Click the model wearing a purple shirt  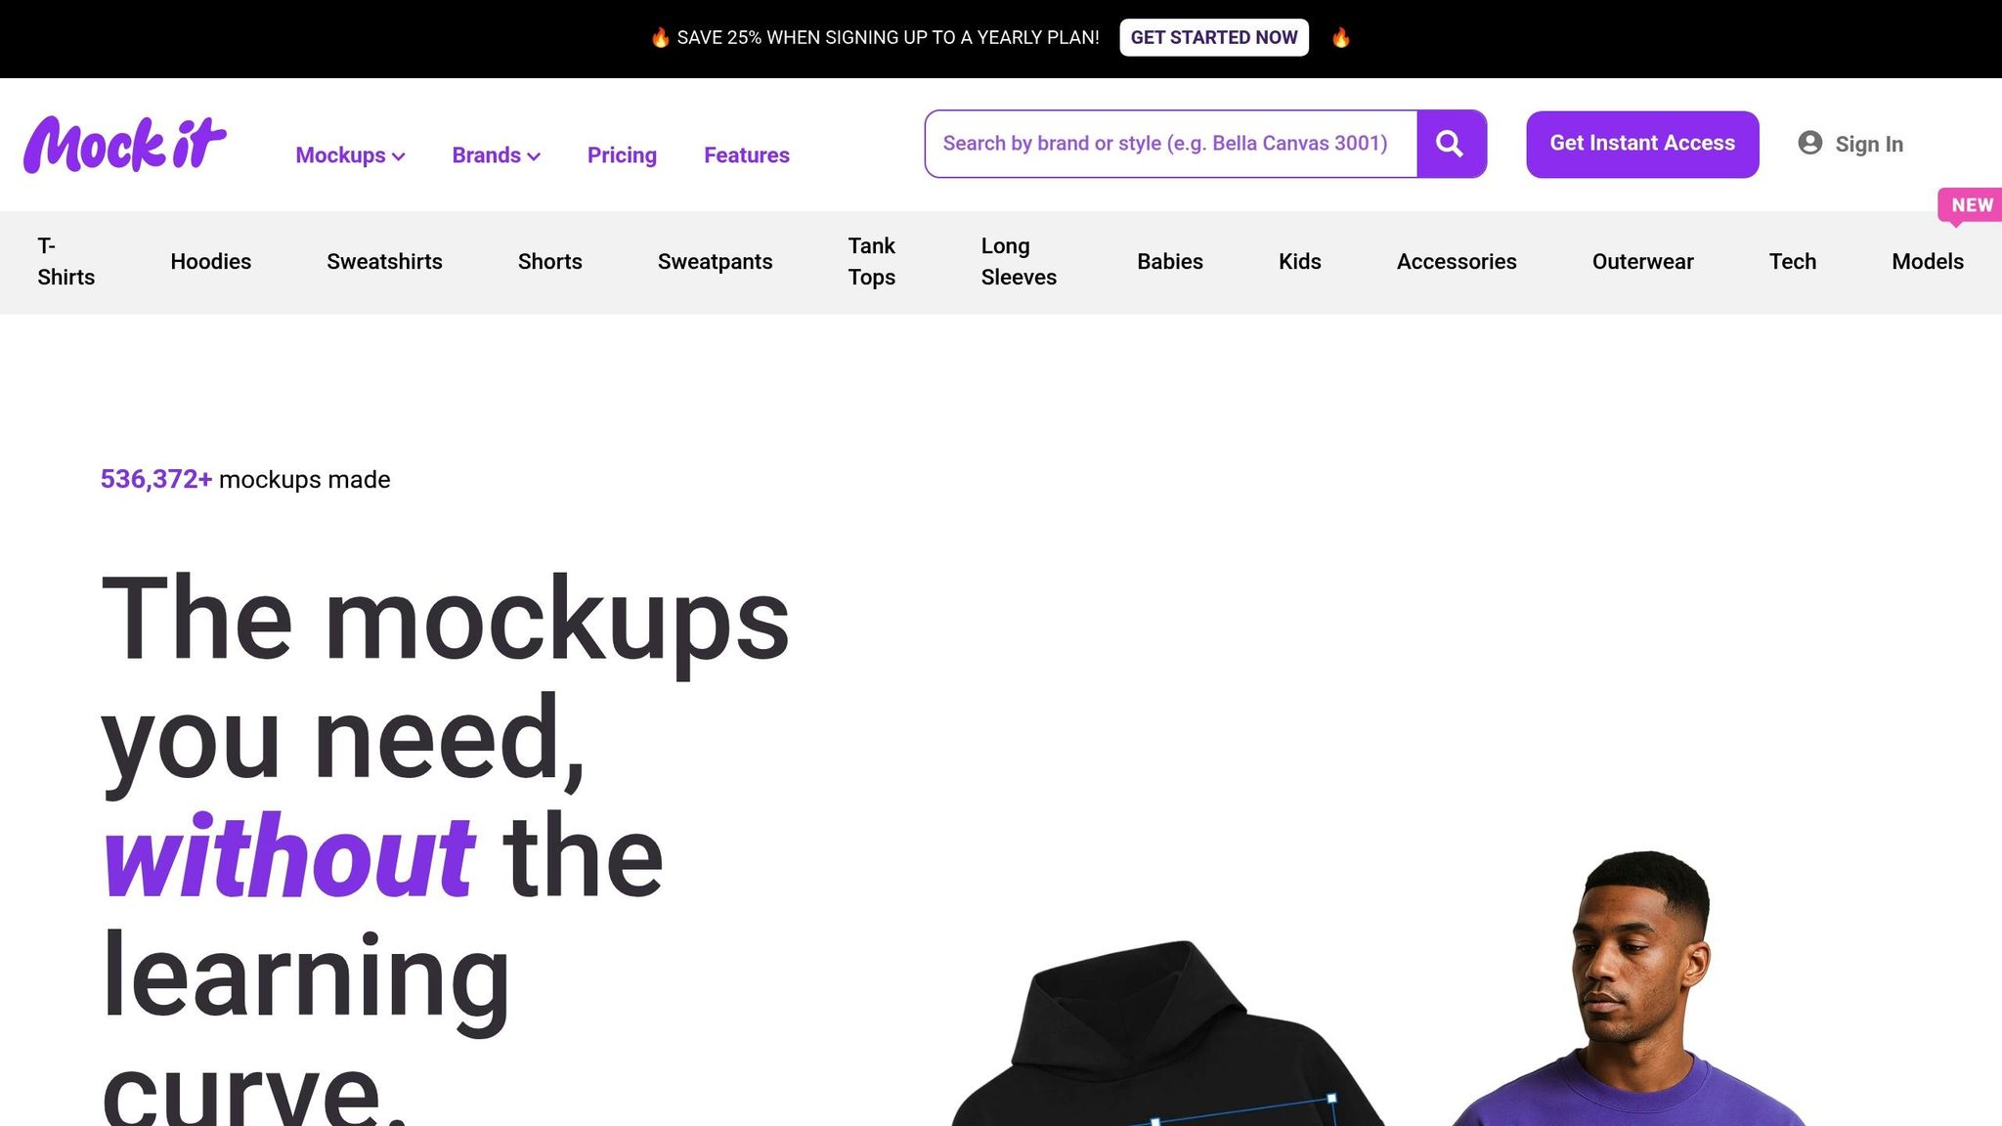(1631, 989)
